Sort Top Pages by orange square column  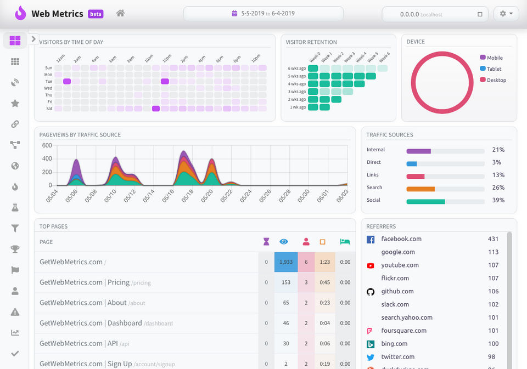point(323,242)
